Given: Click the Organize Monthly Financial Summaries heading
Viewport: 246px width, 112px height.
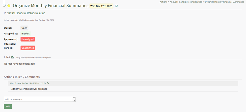Looking at the screenshot, I should (50, 6).
